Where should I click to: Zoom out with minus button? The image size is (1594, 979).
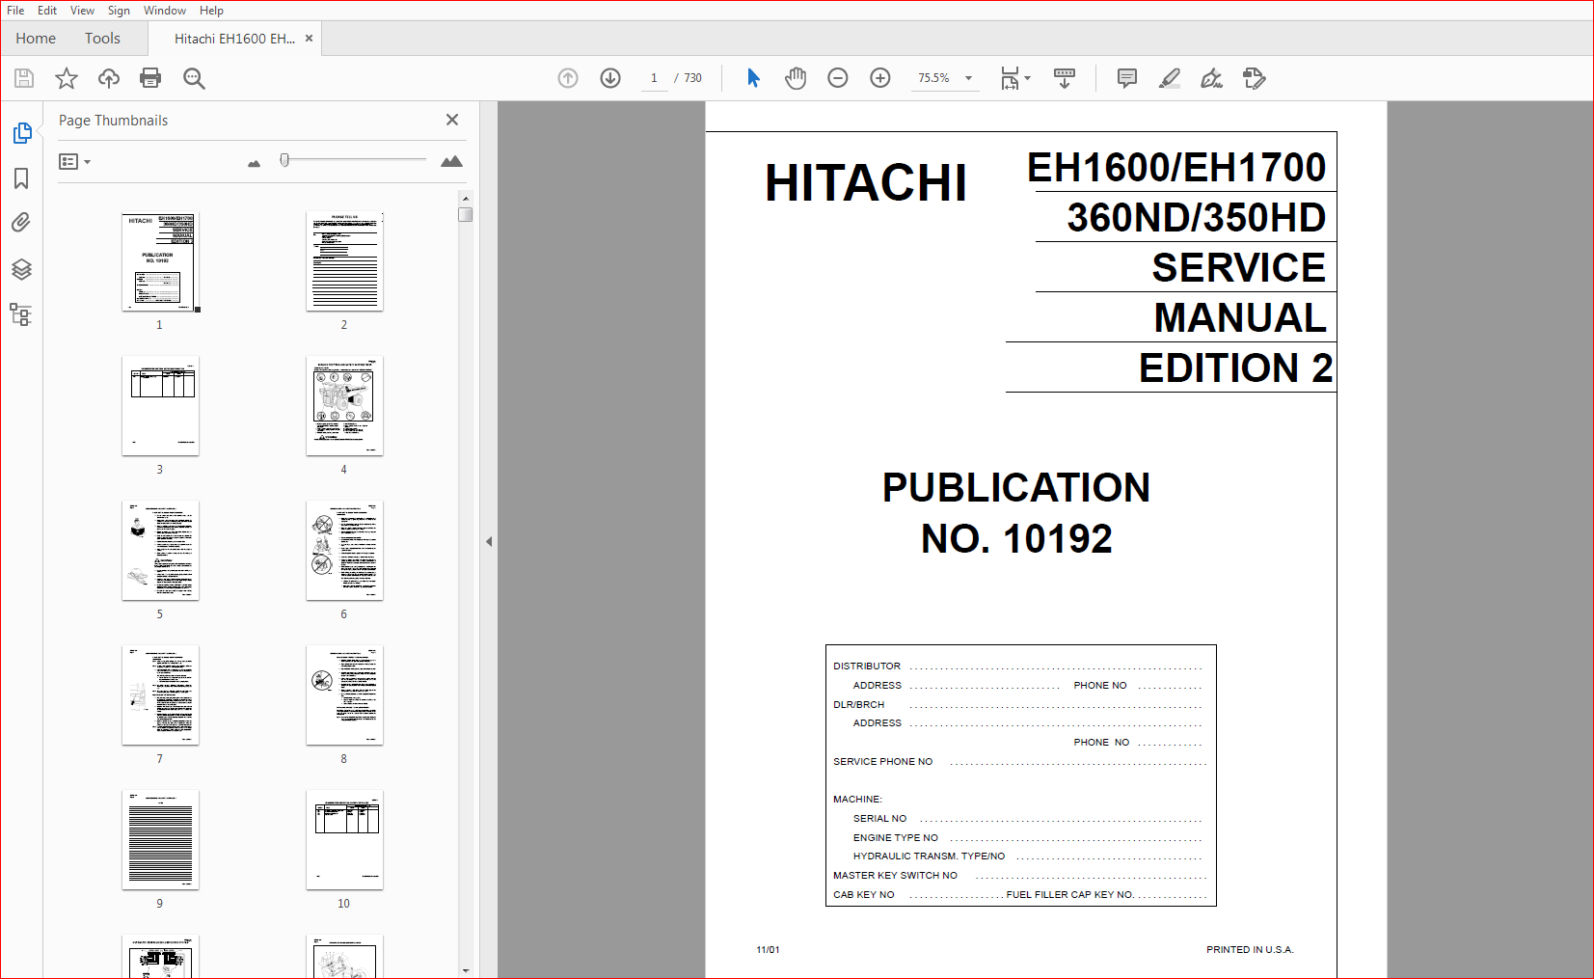pos(838,78)
